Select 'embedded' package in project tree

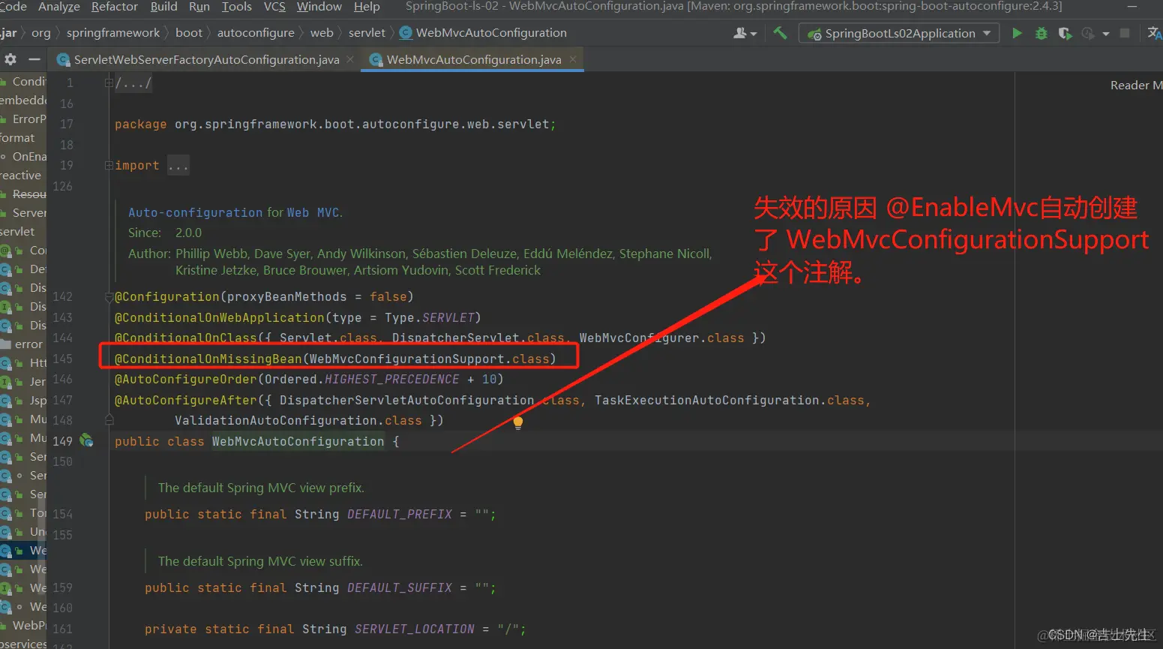[x=23, y=100]
